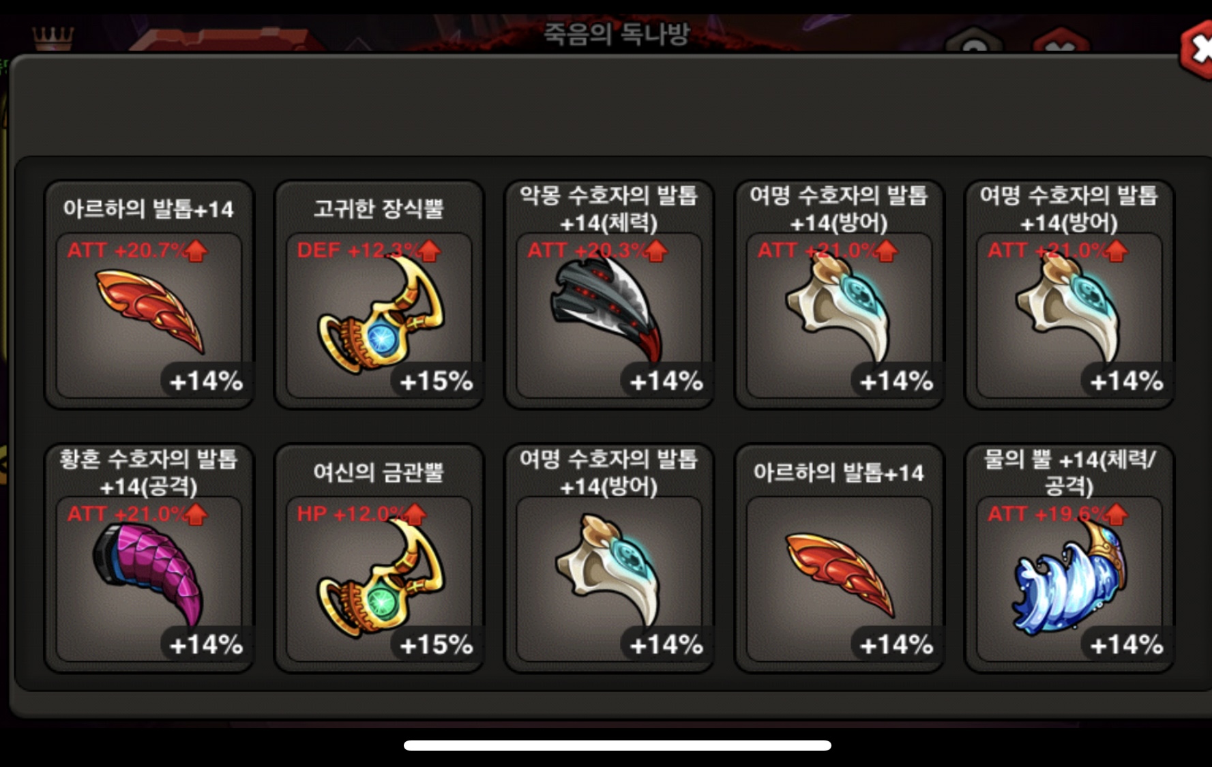Click the 황혼 수호자의 발톱 +14(공격) name label
This screenshot has width=1212, height=767.
point(149,472)
